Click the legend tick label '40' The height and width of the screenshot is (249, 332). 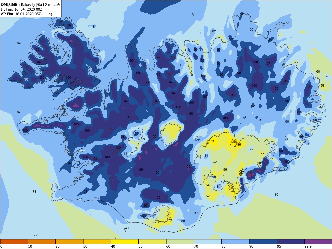(x=113, y=246)
